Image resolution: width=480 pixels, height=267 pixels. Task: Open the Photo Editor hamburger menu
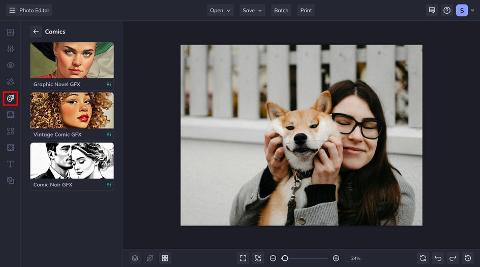[x=12, y=11]
